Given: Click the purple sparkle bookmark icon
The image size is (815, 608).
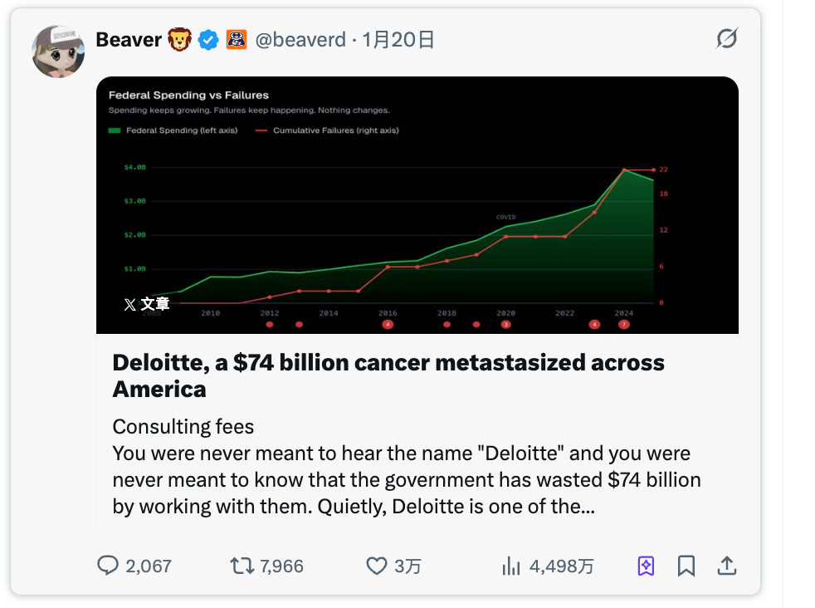Looking at the screenshot, I should [646, 565].
